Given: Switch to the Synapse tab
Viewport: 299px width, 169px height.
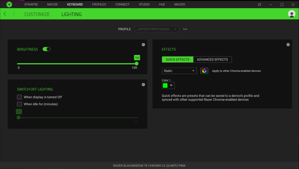Looking at the screenshot, I should 31,4.
